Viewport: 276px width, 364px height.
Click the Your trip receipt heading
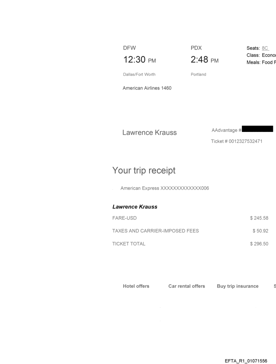pyautogui.click(x=144, y=171)
